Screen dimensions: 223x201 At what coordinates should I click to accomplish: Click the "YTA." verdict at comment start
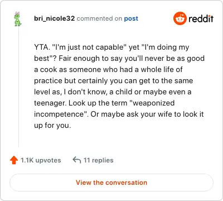click(x=42, y=47)
